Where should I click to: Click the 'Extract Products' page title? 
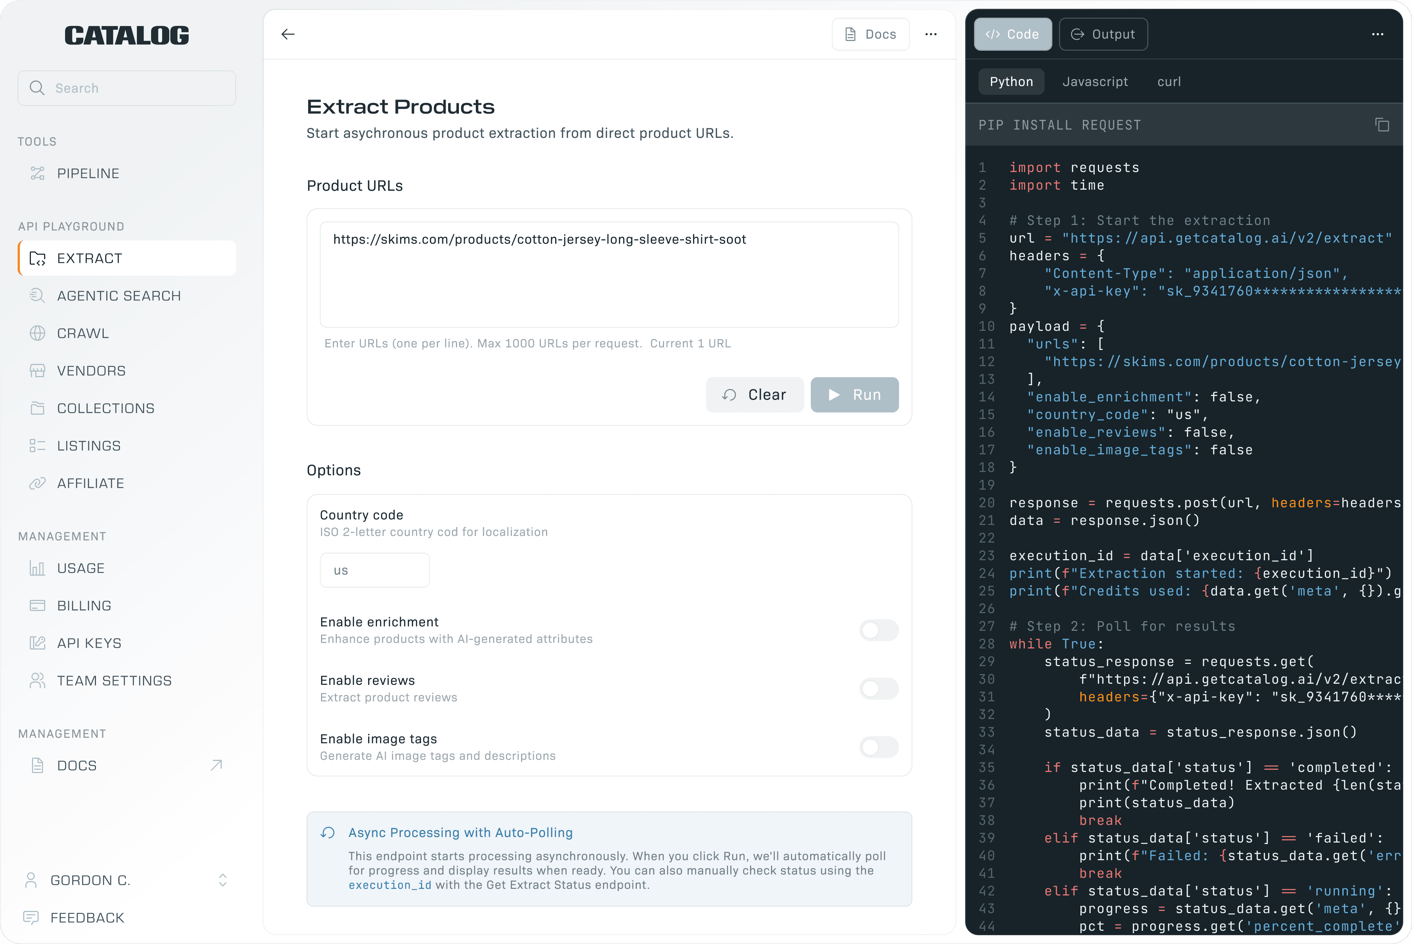(400, 107)
